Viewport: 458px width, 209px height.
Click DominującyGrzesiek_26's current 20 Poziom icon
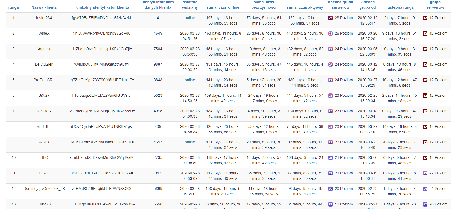(331, 189)
